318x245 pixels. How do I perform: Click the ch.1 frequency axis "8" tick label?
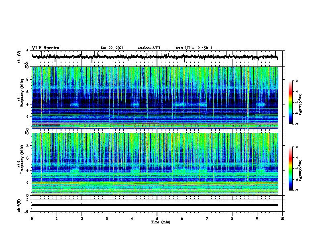click(28, 79)
